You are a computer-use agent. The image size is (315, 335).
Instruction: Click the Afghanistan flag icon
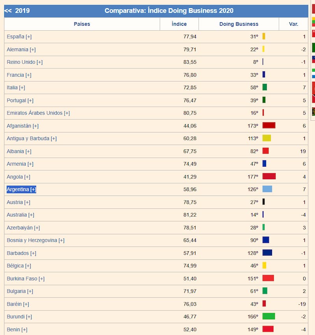pos(269,125)
